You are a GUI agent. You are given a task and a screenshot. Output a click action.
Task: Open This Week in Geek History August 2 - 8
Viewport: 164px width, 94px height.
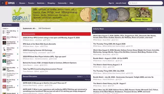(x=107, y=65)
